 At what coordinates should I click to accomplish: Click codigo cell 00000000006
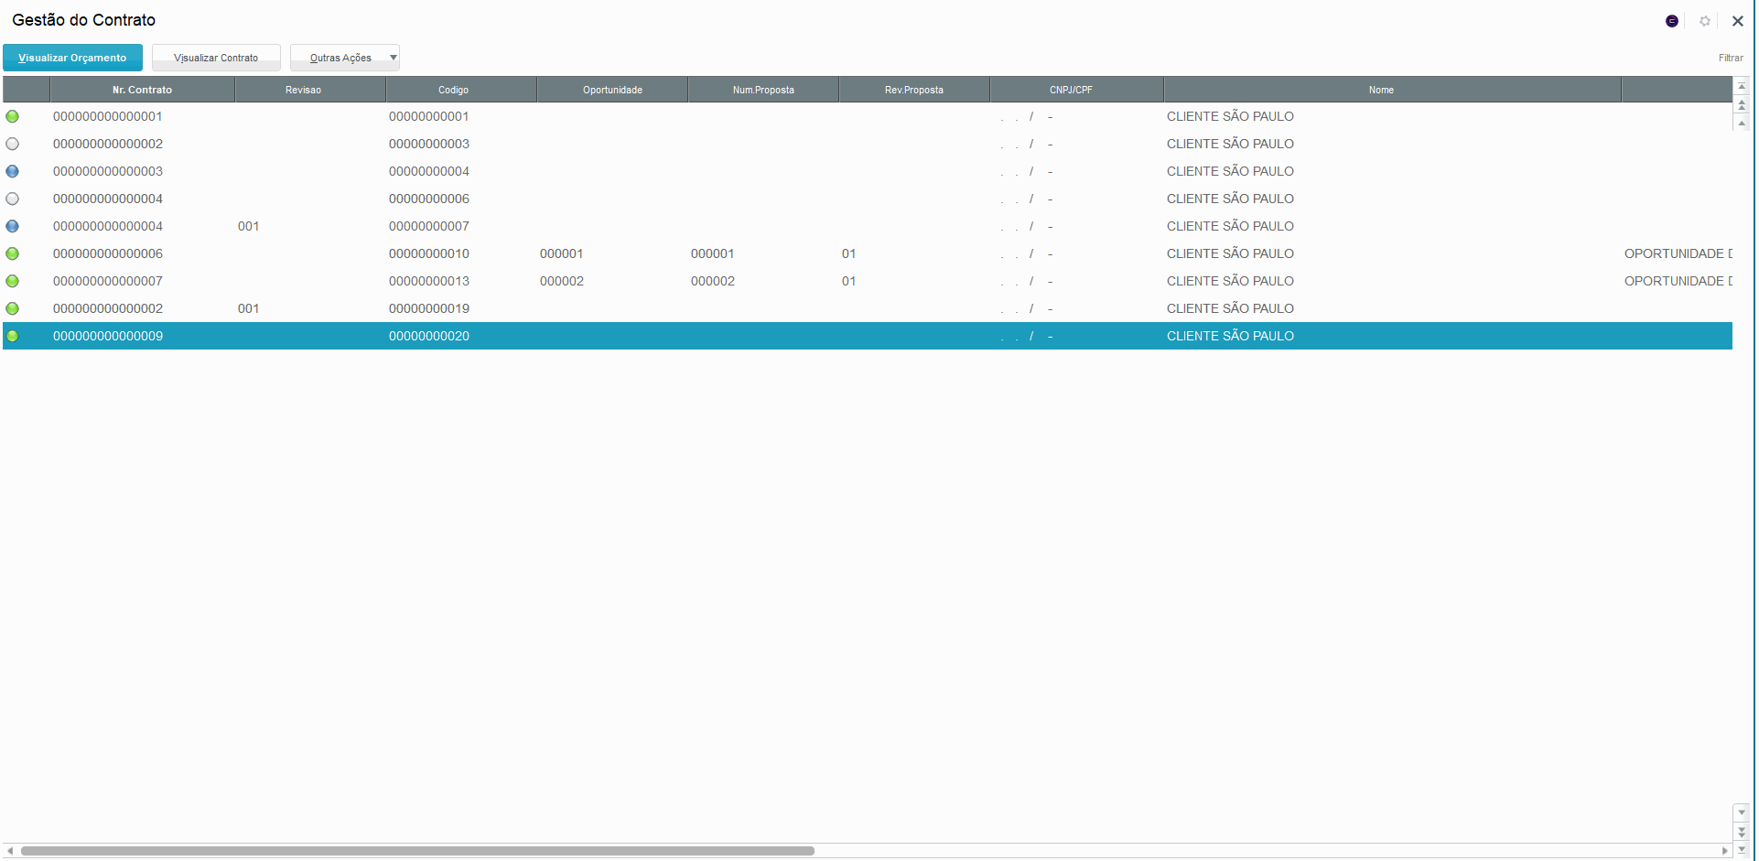429,199
